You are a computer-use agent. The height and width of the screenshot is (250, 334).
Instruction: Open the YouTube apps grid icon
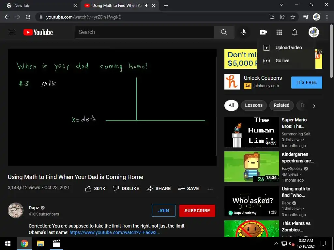[x=279, y=32]
